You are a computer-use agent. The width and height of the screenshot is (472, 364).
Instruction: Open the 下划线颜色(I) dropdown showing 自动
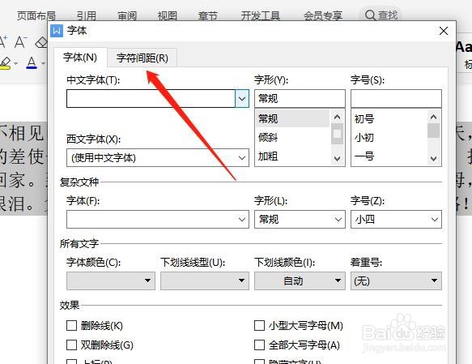pyautogui.click(x=300, y=280)
